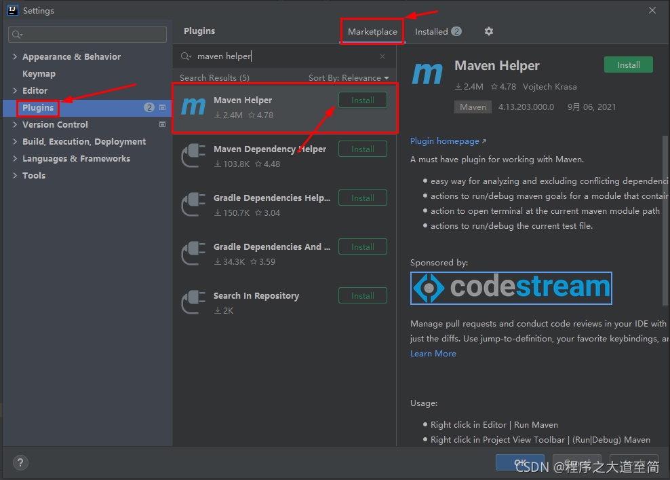This screenshot has width=670, height=480.
Task: Switch to the Marketplace tab
Action: pos(372,32)
